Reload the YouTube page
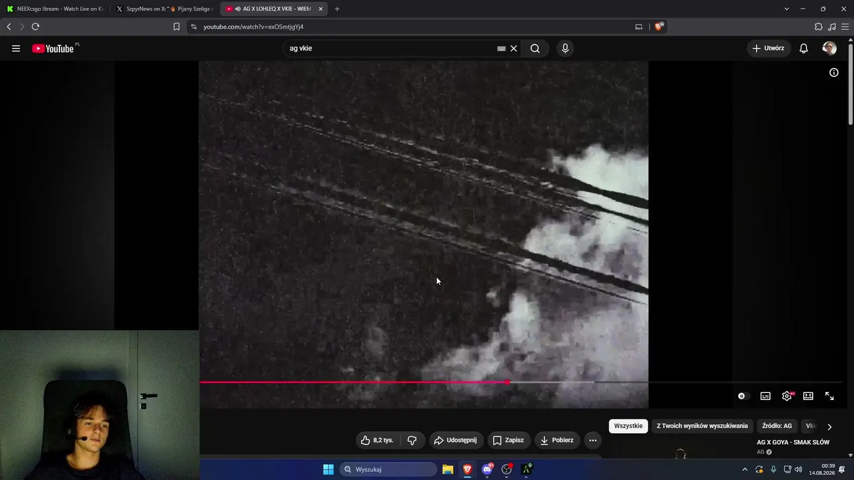The height and width of the screenshot is (480, 854). pyautogui.click(x=35, y=27)
